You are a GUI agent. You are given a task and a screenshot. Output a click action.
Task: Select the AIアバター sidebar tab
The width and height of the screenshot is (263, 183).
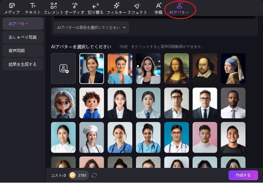tap(23, 24)
